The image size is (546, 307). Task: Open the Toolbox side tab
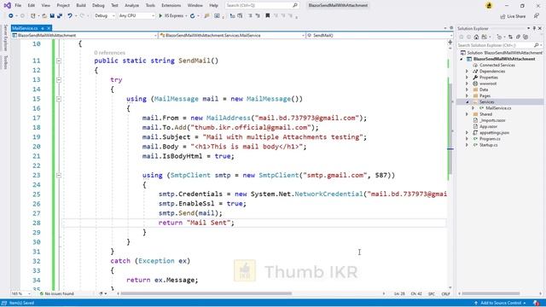pos(5,62)
